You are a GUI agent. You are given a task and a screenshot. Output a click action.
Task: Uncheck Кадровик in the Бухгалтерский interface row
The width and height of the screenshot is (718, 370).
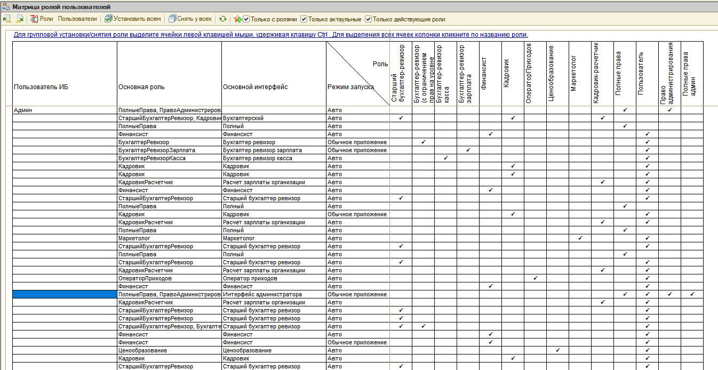click(x=513, y=118)
